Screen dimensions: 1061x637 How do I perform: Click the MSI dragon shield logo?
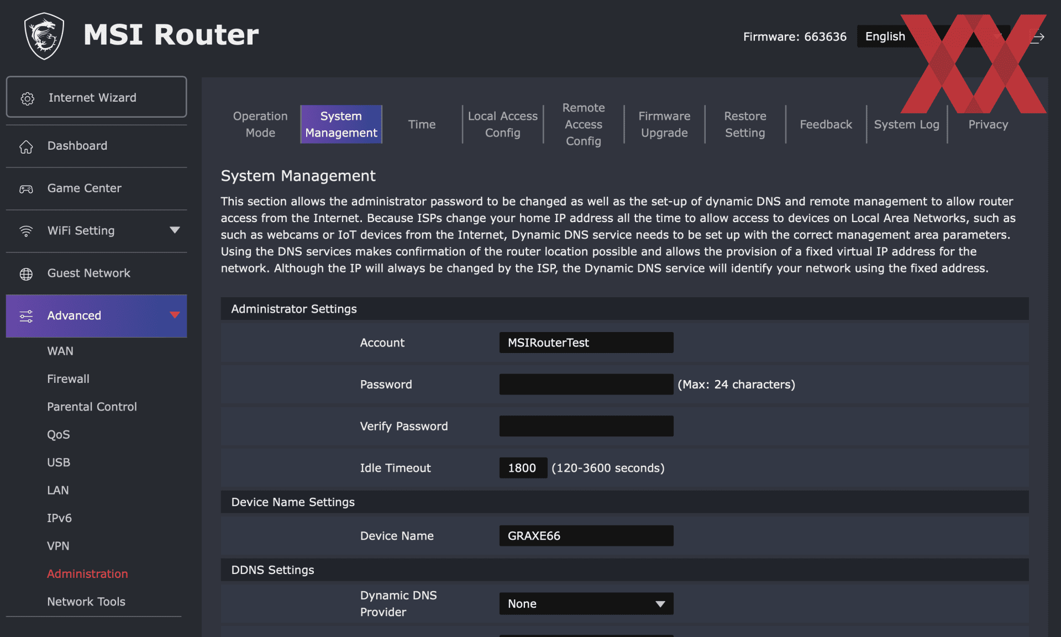(x=44, y=36)
